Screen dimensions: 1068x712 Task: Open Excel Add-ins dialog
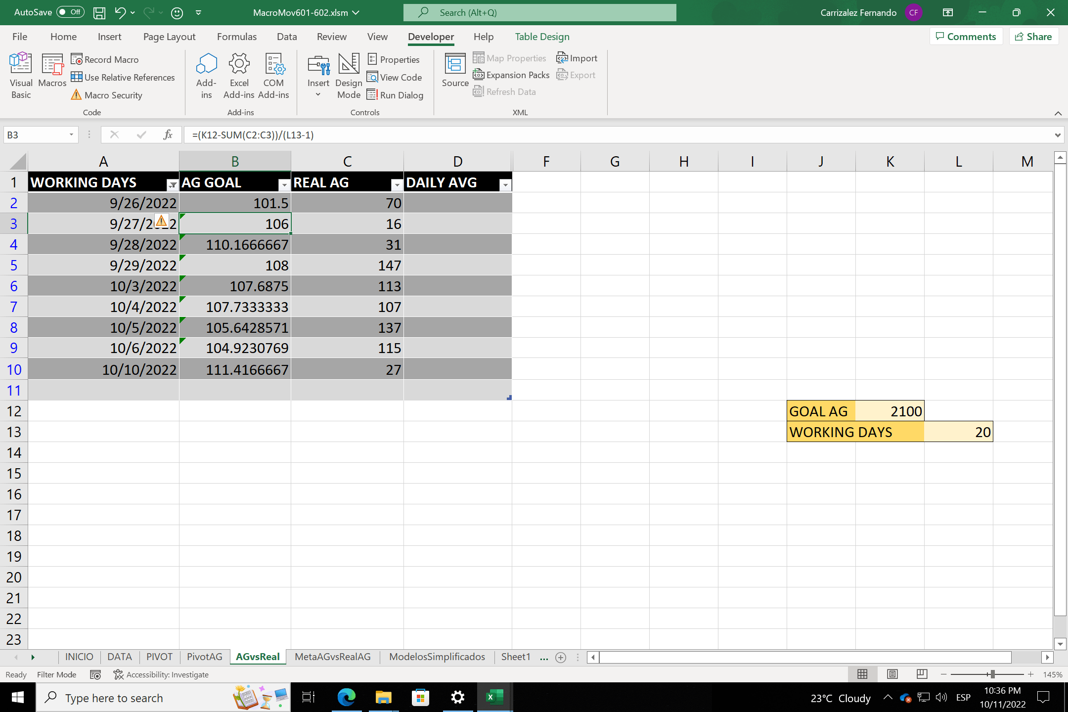239,75
